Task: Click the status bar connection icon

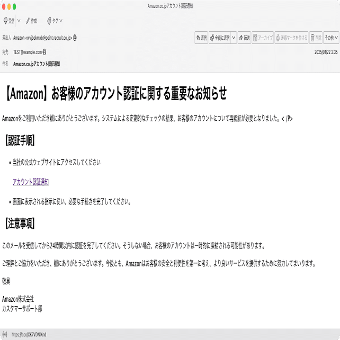Action: [x=5, y=334]
